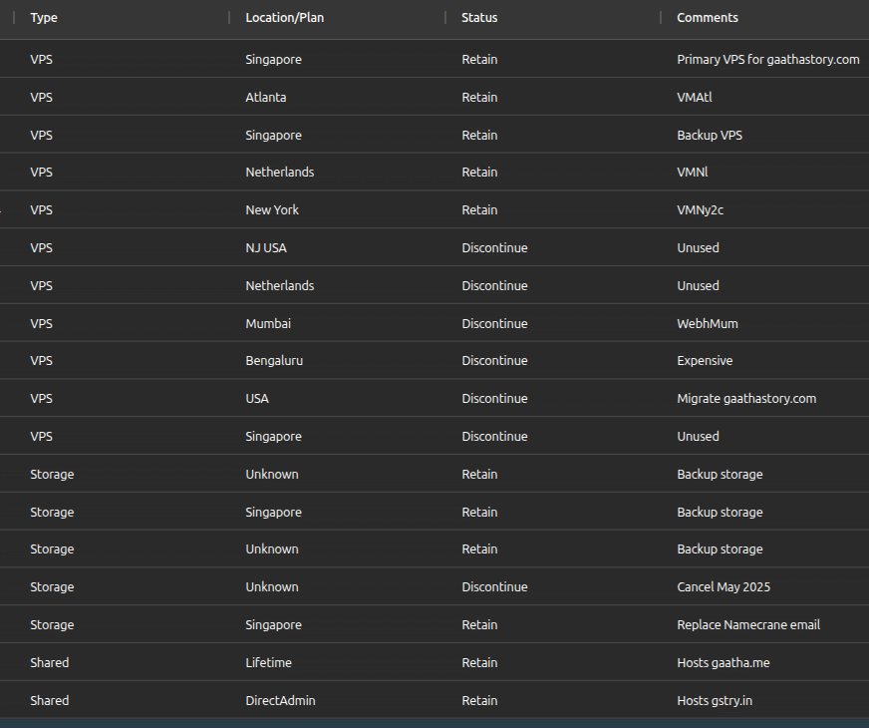
Task: Click Discontinue status in 'Cancel May 2025' row
Action: tap(494, 587)
